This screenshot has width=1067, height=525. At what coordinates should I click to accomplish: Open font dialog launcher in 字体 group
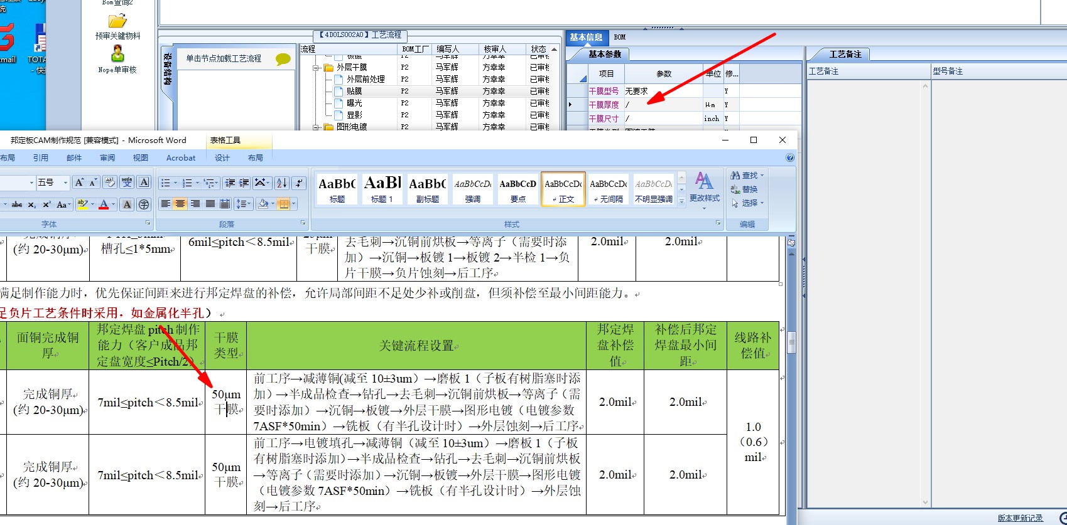tap(148, 223)
